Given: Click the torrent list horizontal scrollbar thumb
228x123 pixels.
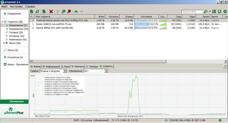Looking at the screenshot, I should coord(99,61).
